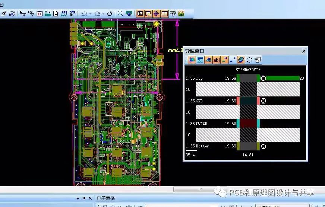The height and width of the screenshot is (207, 325).
Task: Click the refresh icon in navigation toolbar
Action: pos(249,60)
